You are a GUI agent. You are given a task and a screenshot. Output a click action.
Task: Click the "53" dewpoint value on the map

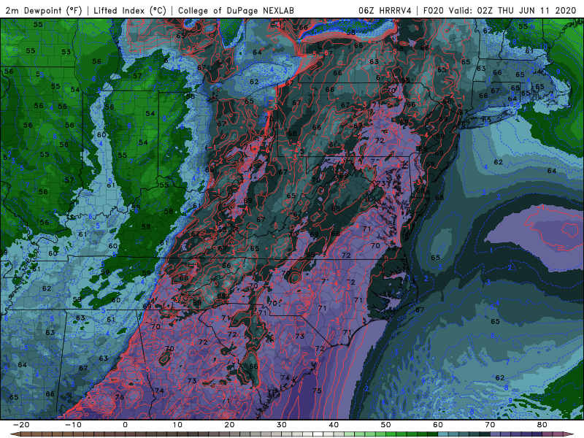point(66,52)
